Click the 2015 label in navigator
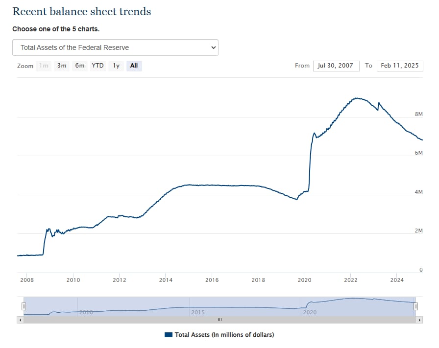The image size is (439, 348). coord(198,312)
